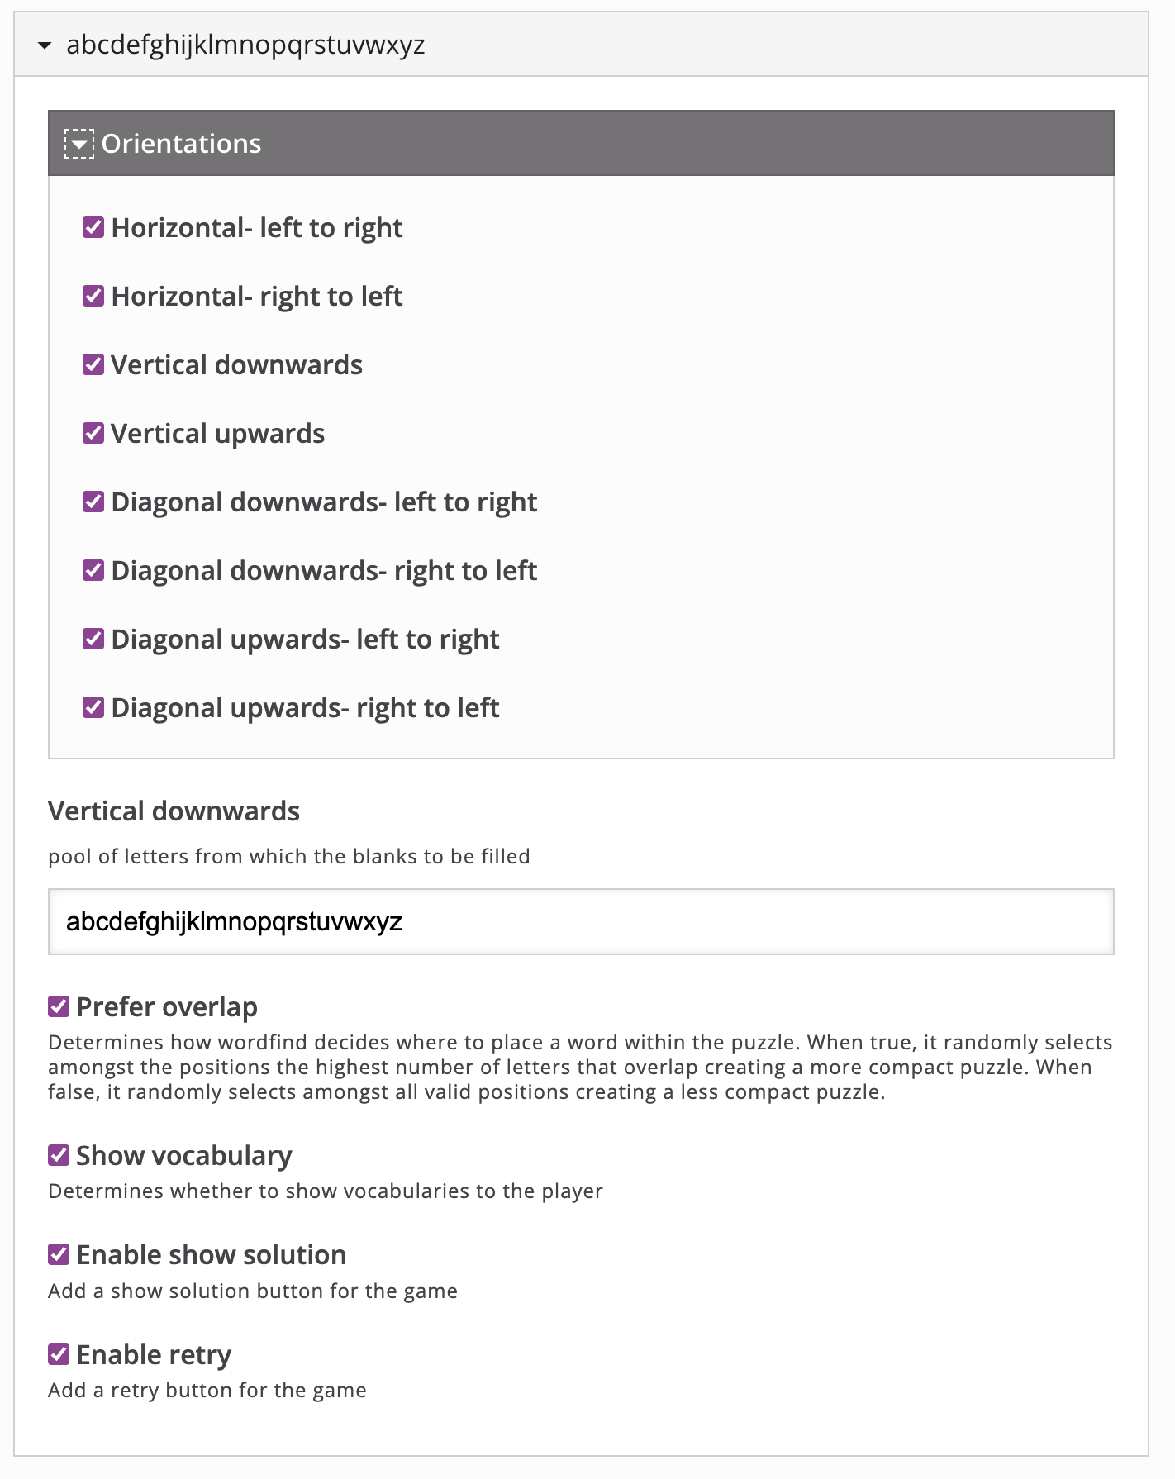This screenshot has height=1479, width=1175.
Task: Click the Show vocabulary label
Action: point(184,1156)
